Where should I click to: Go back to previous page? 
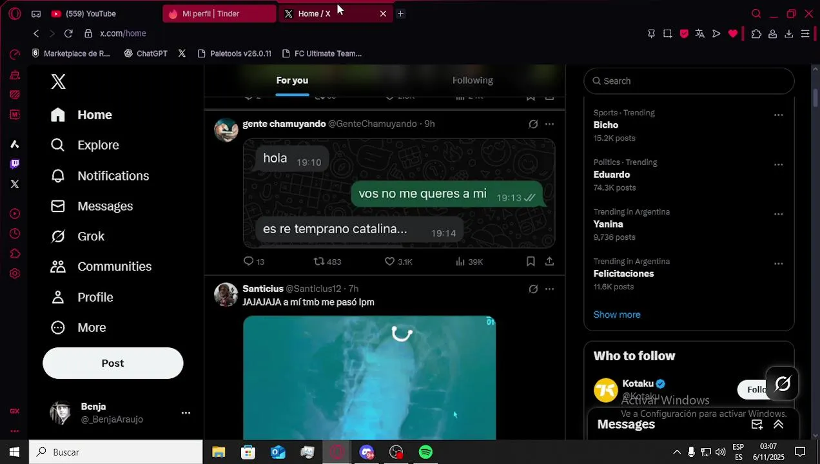point(36,34)
